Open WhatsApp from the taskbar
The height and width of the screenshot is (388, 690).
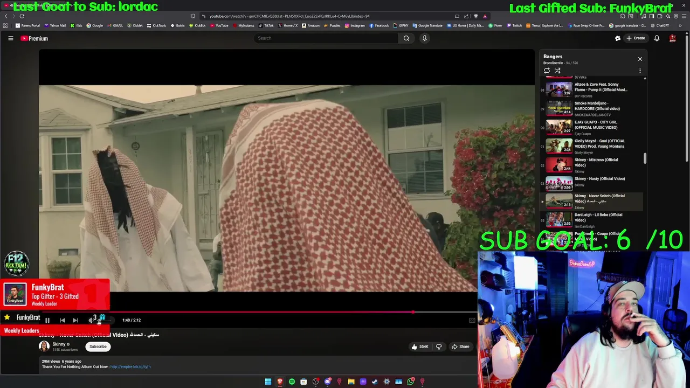click(x=410, y=382)
